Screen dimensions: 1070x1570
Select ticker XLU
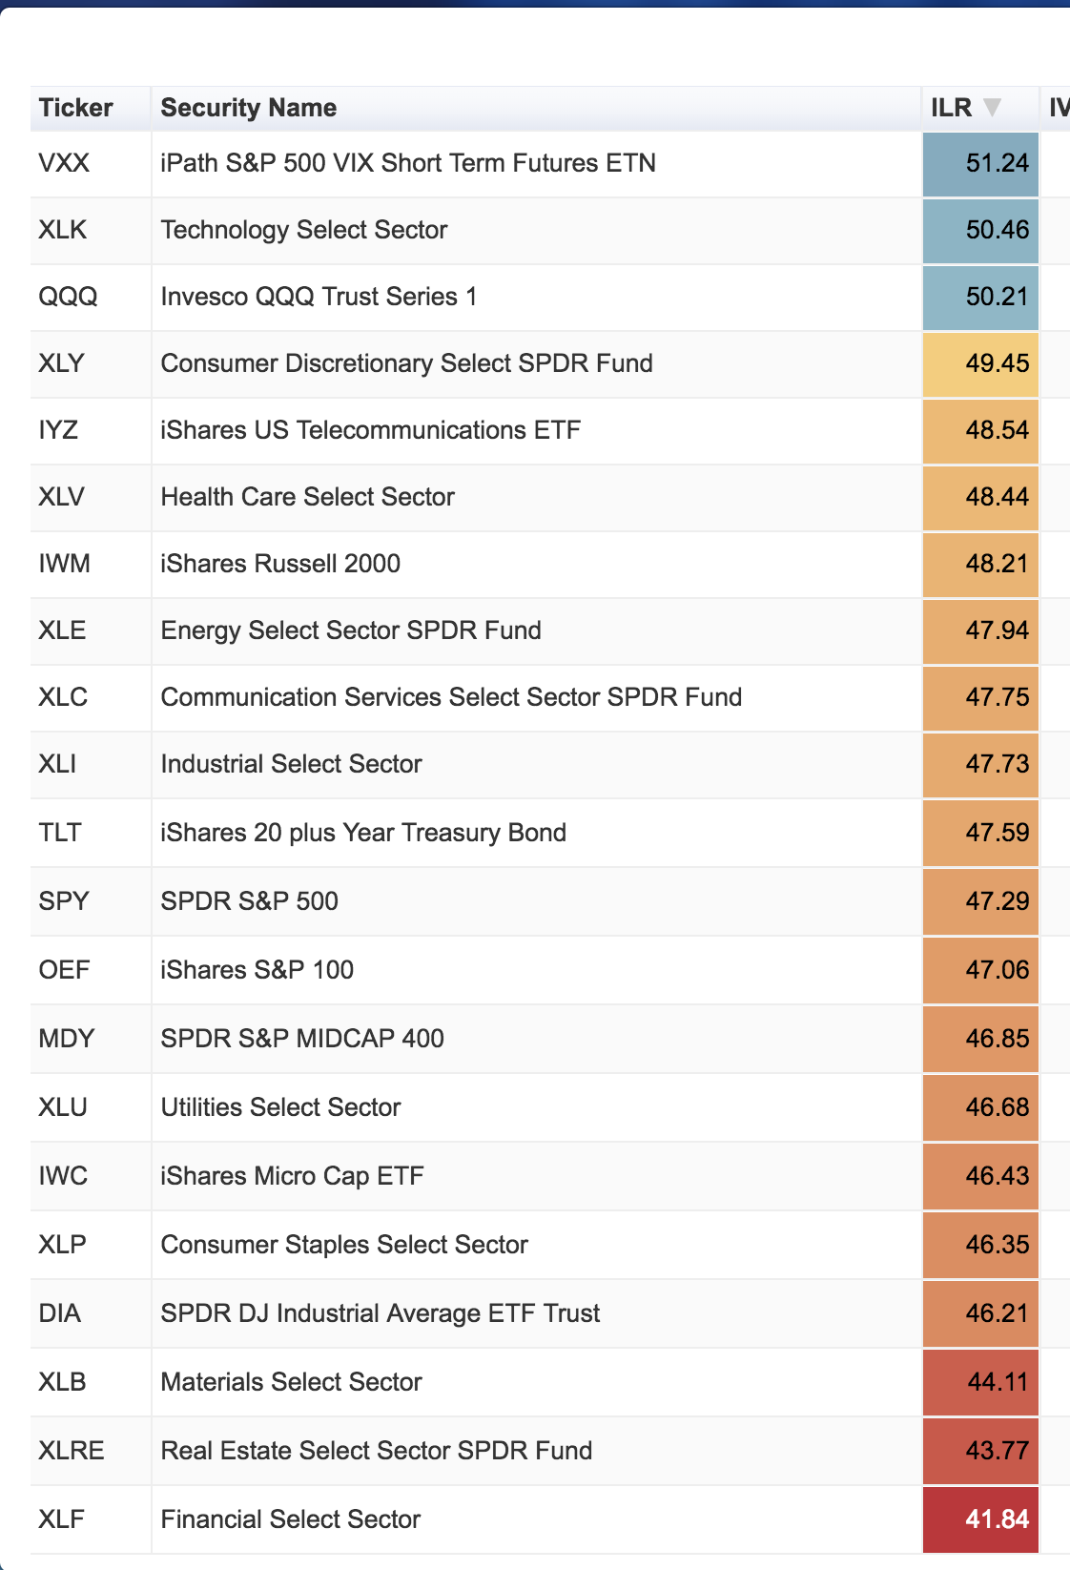(x=63, y=1107)
